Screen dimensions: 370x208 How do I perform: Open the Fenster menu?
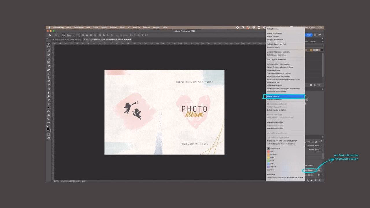pyautogui.click(x=156, y=27)
